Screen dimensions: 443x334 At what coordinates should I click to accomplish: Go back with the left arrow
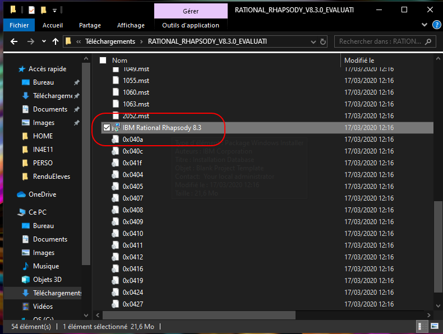[x=14, y=41]
